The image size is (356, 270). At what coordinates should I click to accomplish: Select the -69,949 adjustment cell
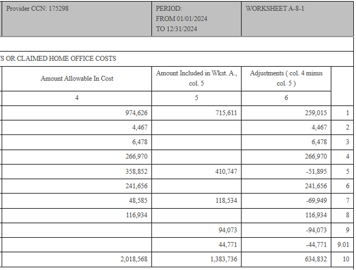point(316,201)
